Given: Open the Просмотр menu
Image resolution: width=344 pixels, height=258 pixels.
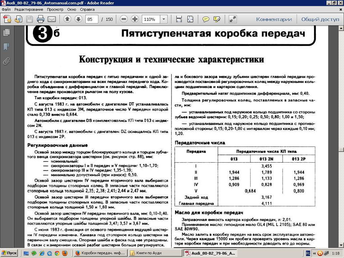Looking at the screenshot, I should click(55, 9).
